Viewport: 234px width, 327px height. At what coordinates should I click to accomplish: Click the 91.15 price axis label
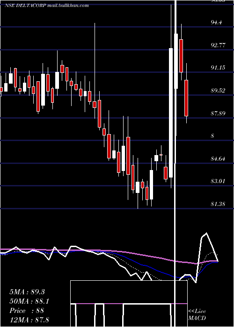pyautogui.click(x=218, y=68)
